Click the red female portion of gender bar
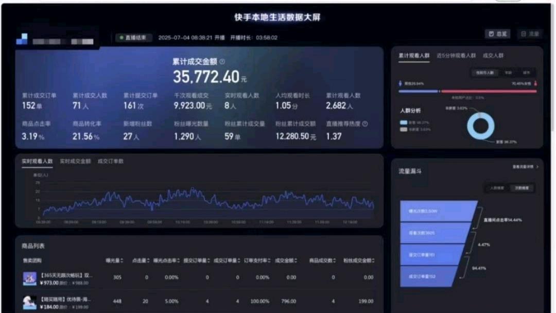The width and height of the screenshot is (556, 313). point(489,92)
